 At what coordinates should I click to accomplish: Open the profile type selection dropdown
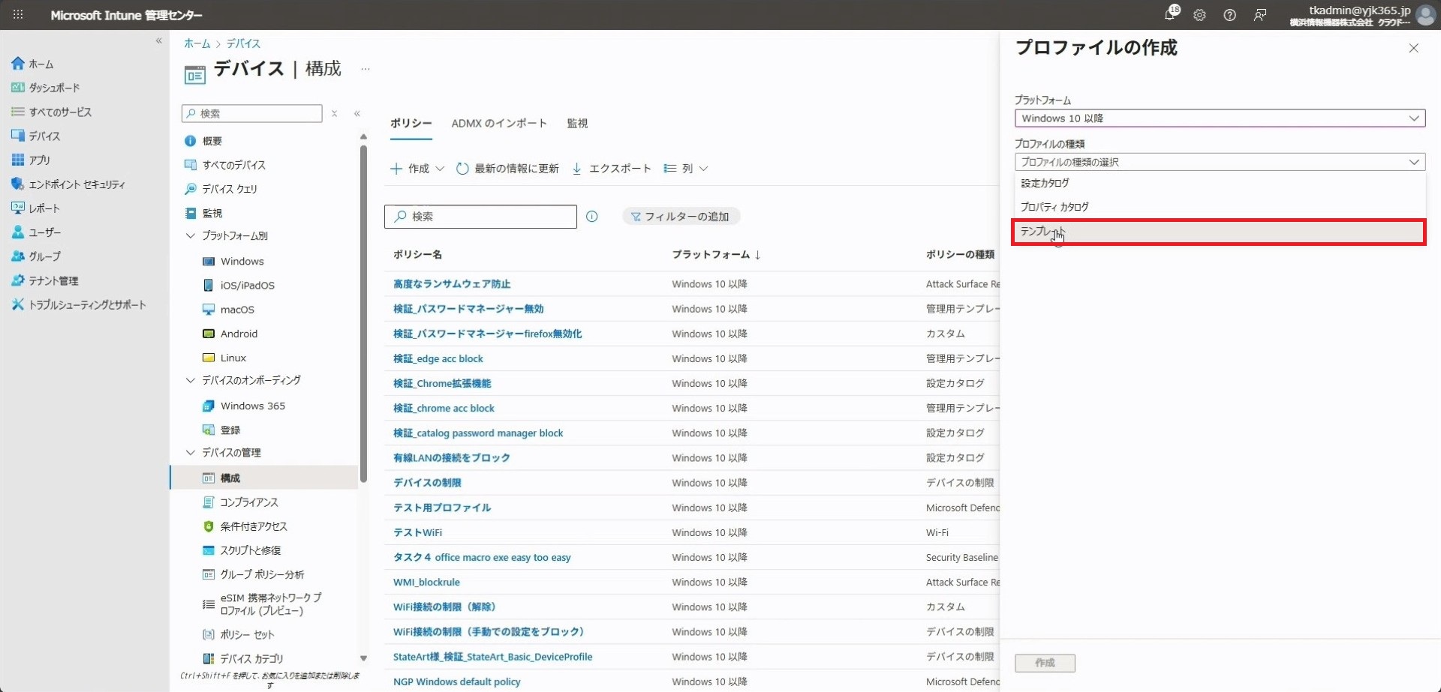1219,162
